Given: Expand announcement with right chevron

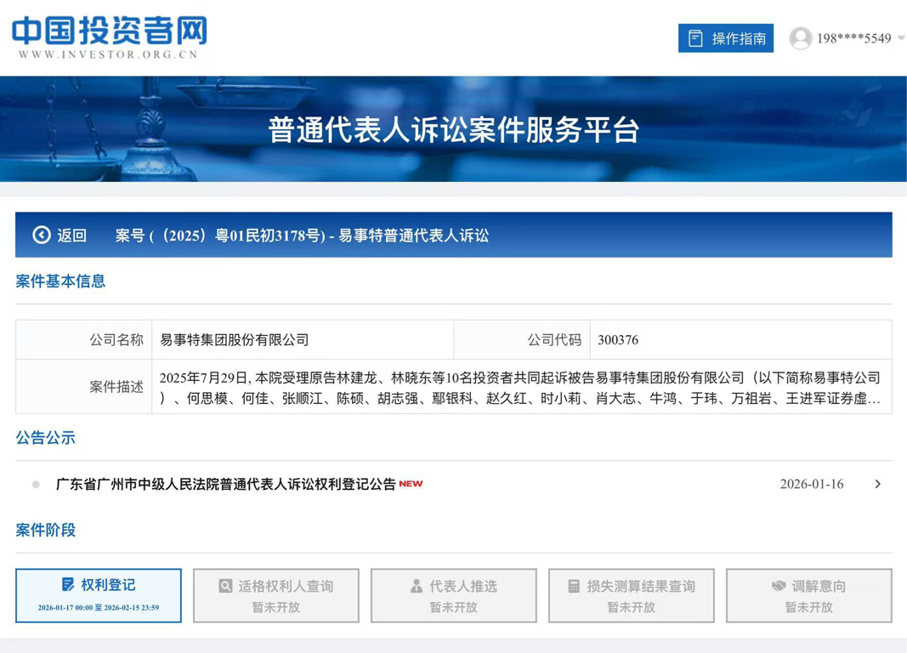Looking at the screenshot, I should [x=877, y=484].
